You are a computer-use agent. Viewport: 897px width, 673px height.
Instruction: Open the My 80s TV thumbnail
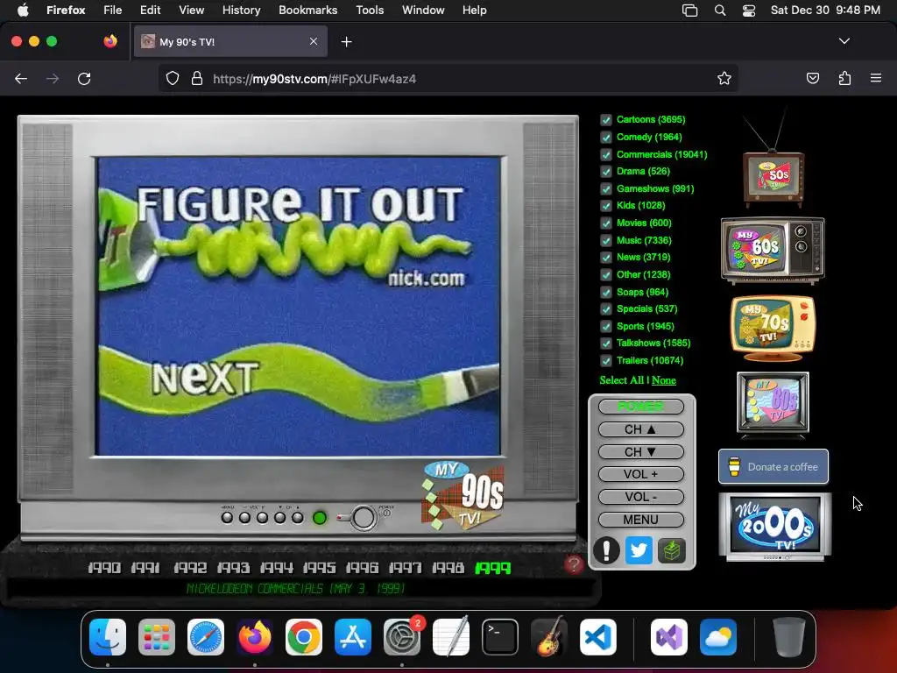click(773, 403)
